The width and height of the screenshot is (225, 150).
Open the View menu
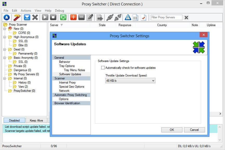pyautogui.click(x=38, y=11)
